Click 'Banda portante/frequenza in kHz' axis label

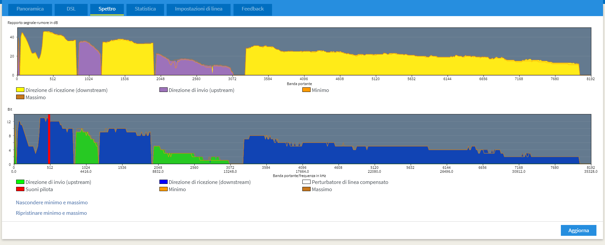pos(299,176)
